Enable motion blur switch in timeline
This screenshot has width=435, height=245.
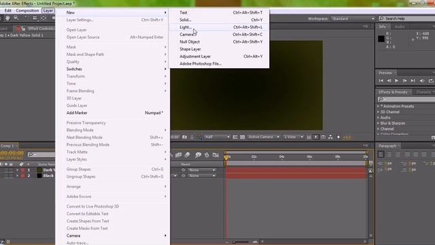pos(188,155)
